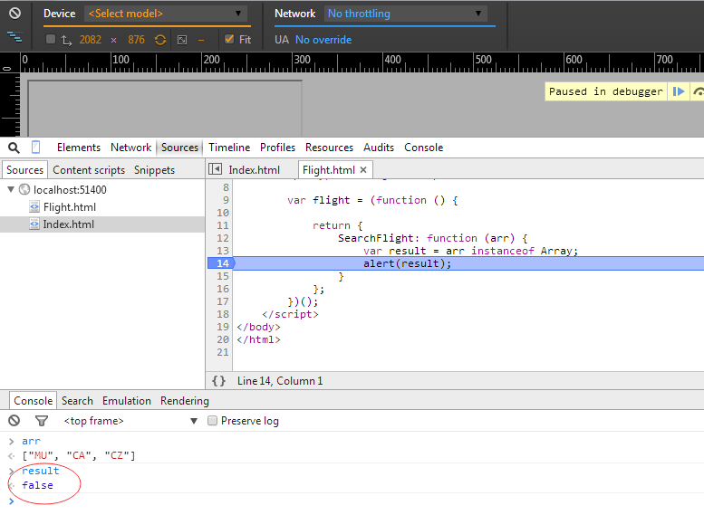Viewport: 704px width, 515px height.
Task: Click the pretty print braces icon
Action: coord(218,381)
